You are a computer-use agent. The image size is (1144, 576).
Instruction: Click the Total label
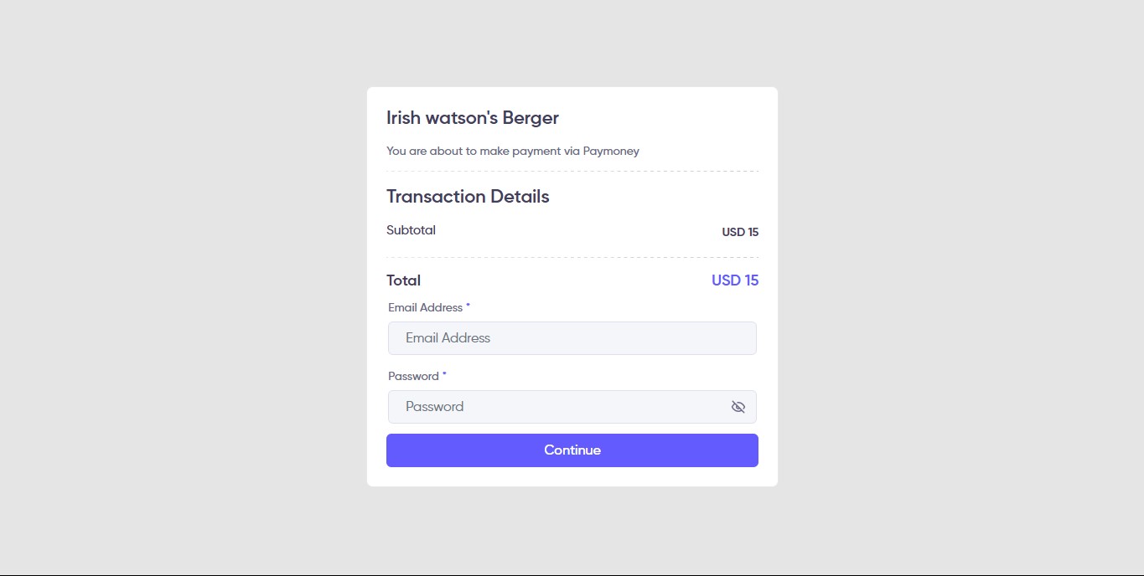[403, 280]
